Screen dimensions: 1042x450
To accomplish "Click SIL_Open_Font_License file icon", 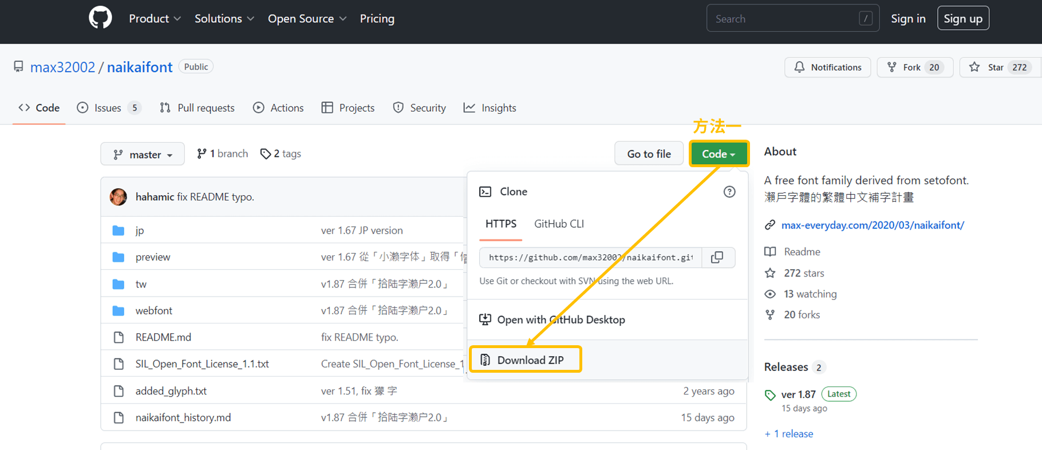I will pyautogui.click(x=119, y=364).
